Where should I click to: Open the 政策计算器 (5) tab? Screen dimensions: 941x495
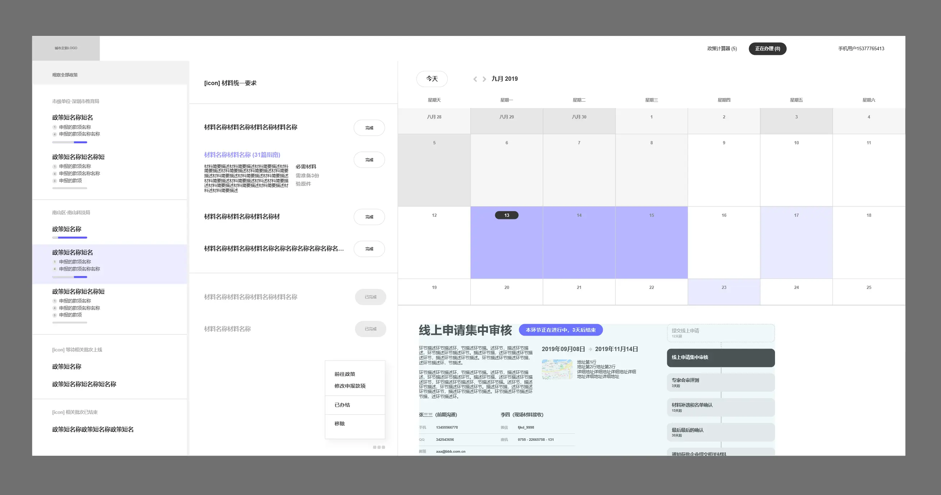tap(721, 48)
